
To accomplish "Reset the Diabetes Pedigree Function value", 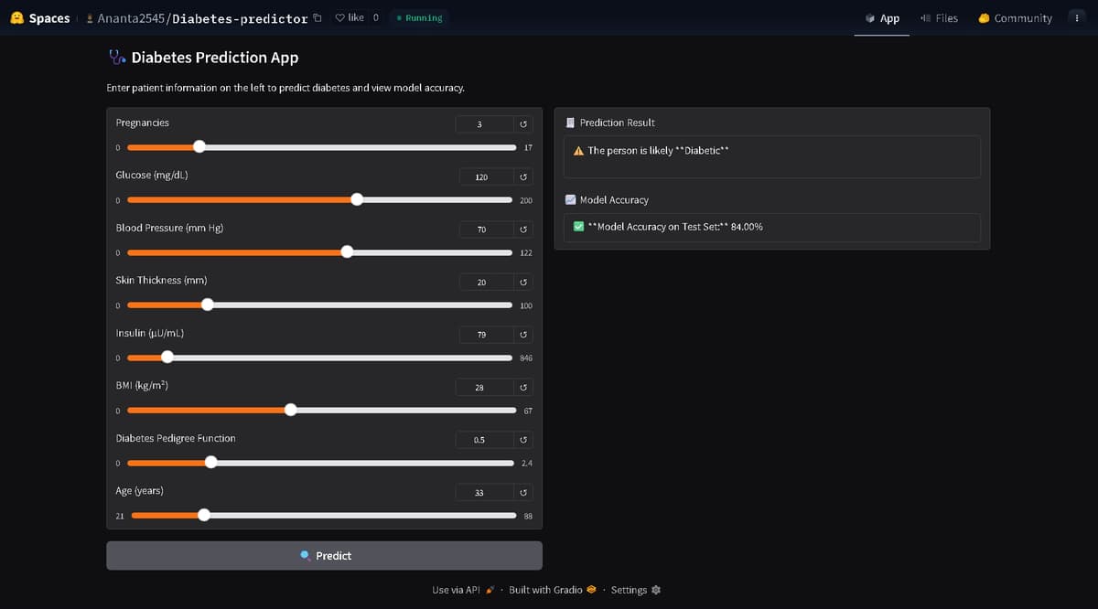I will [x=523, y=441].
